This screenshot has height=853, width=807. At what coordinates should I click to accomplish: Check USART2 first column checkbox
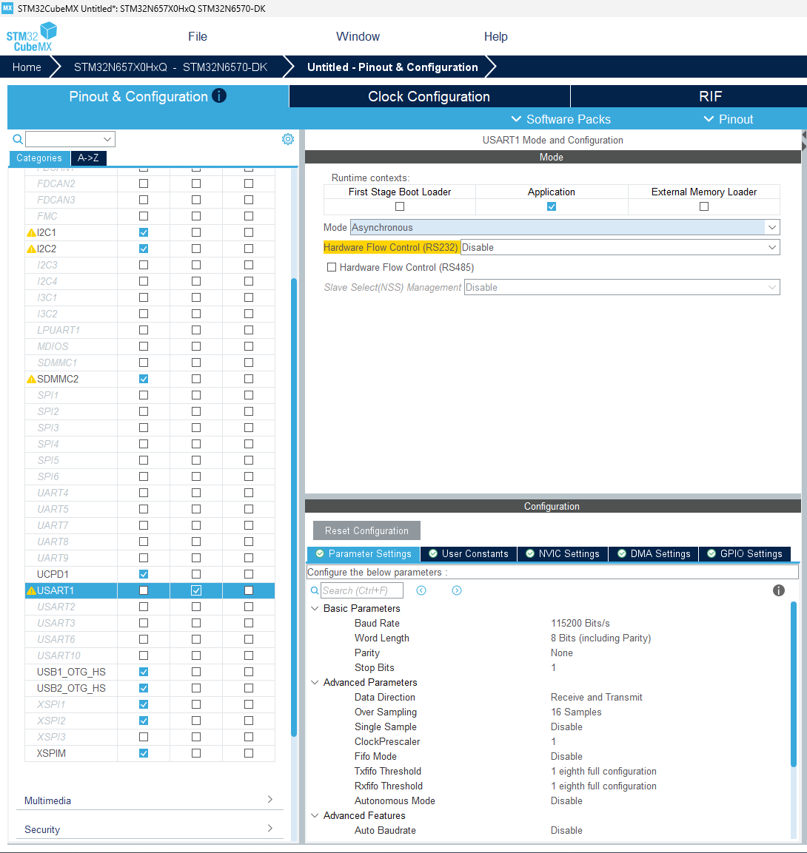[x=144, y=607]
